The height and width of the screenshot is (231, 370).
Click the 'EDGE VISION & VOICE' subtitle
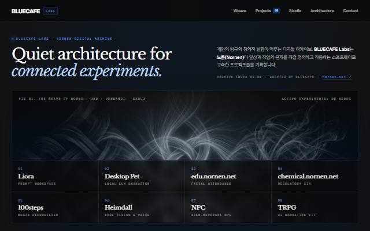(127, 215)
